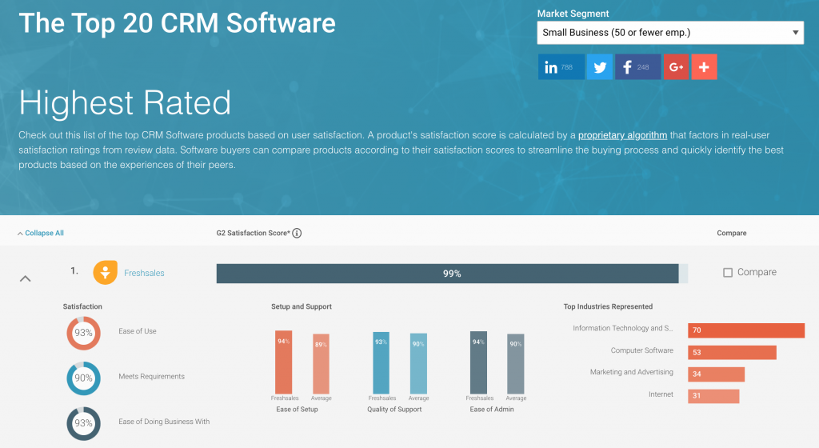Click the G2 Satisfaction Score info icon
This screenshot has height=448, width=819.
click(x=297, y=233)
